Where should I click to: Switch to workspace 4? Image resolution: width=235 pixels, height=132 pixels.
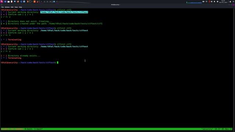point(50,1)
